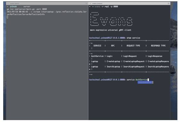Open the left pane's hamburger menu icon
The image size is (179, 122).
86,3
